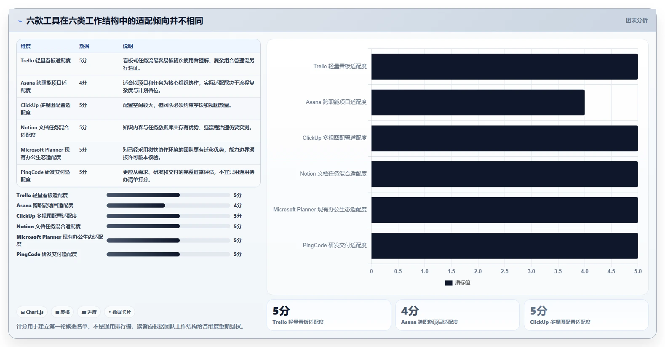Viewport: 665px width, 347px height.
Task: Open the 5分 Trello 轻量看板适配度 data card
Action: coord(329,315)
